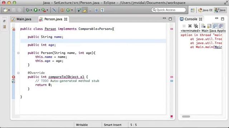This screenshot has width=229, height=128.
Task: Open the Debug configurations dropdown arrow
Action: [x=31, y=10]
